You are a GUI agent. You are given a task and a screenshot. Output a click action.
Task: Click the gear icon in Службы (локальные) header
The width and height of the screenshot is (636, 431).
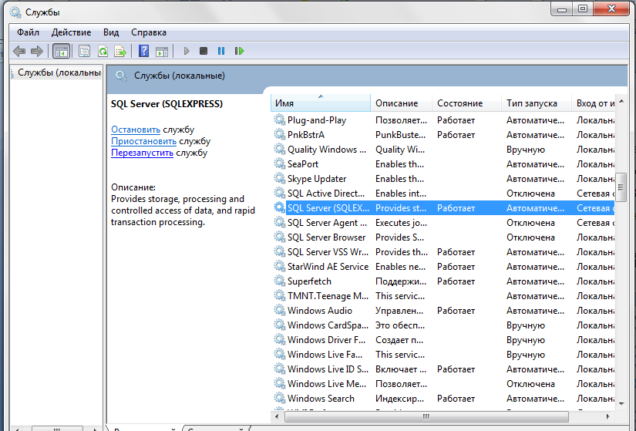tap(121, 76)
